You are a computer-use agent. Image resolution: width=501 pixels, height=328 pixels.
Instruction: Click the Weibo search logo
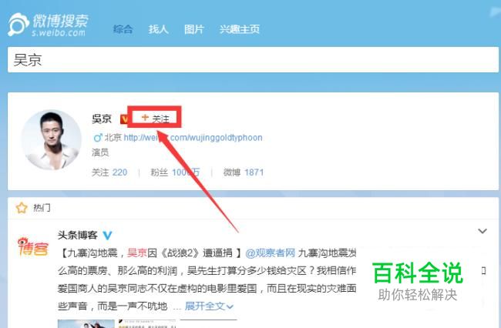(x=48, y=24)
